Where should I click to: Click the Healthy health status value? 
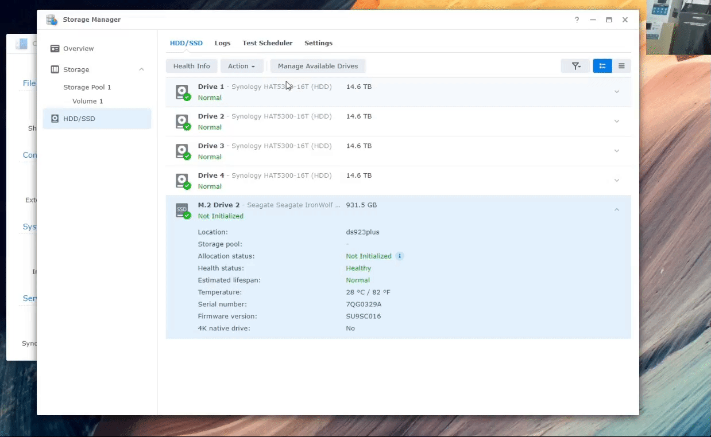coord(358,268)
